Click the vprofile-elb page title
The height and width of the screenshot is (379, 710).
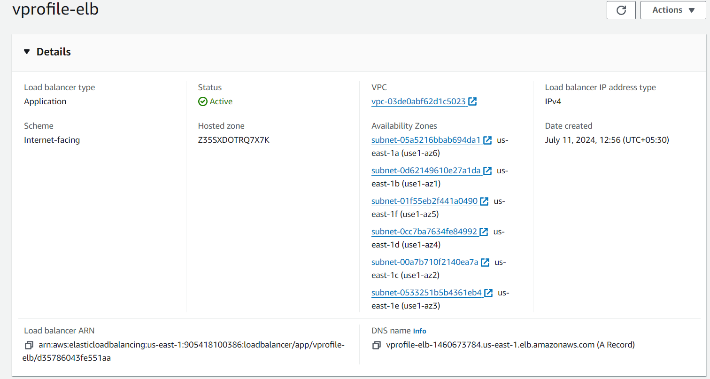point(55,9)
